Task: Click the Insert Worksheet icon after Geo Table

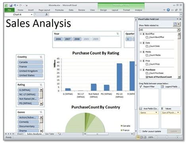Action: pyautogui.click(x=59, y=134)
